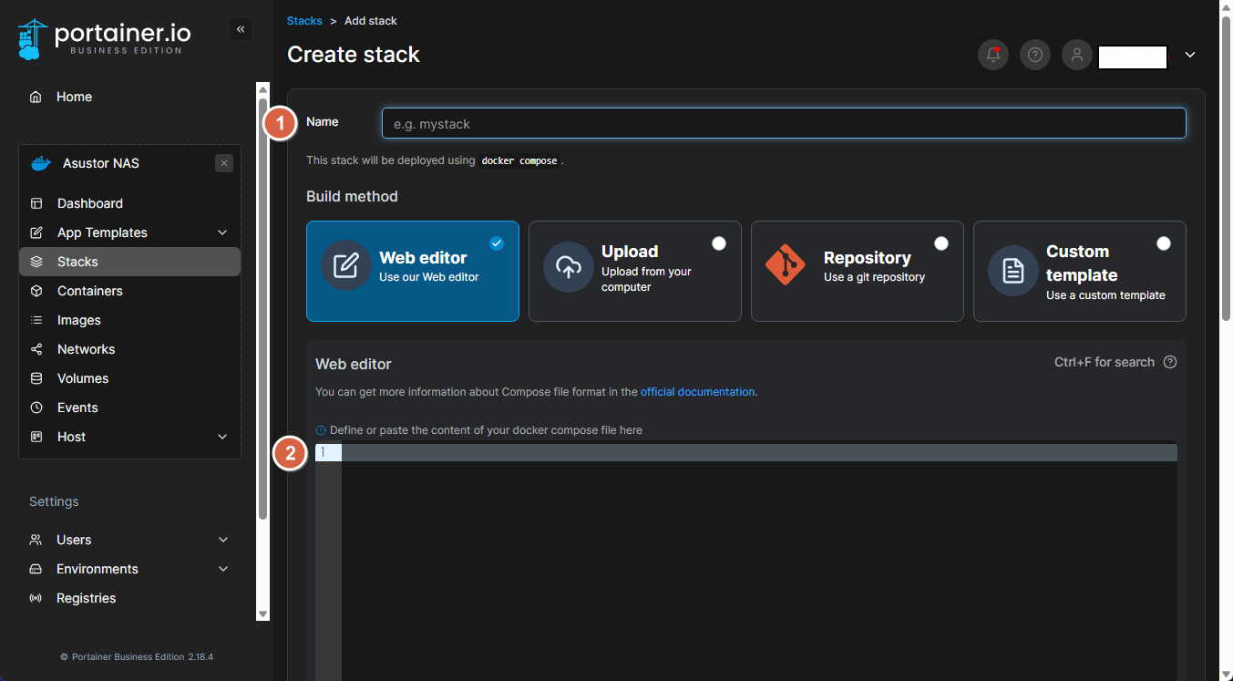This screenshot has height=681, width=1233.
Task: Open the Stacks sidebar item
Action: tap(129, 262)
